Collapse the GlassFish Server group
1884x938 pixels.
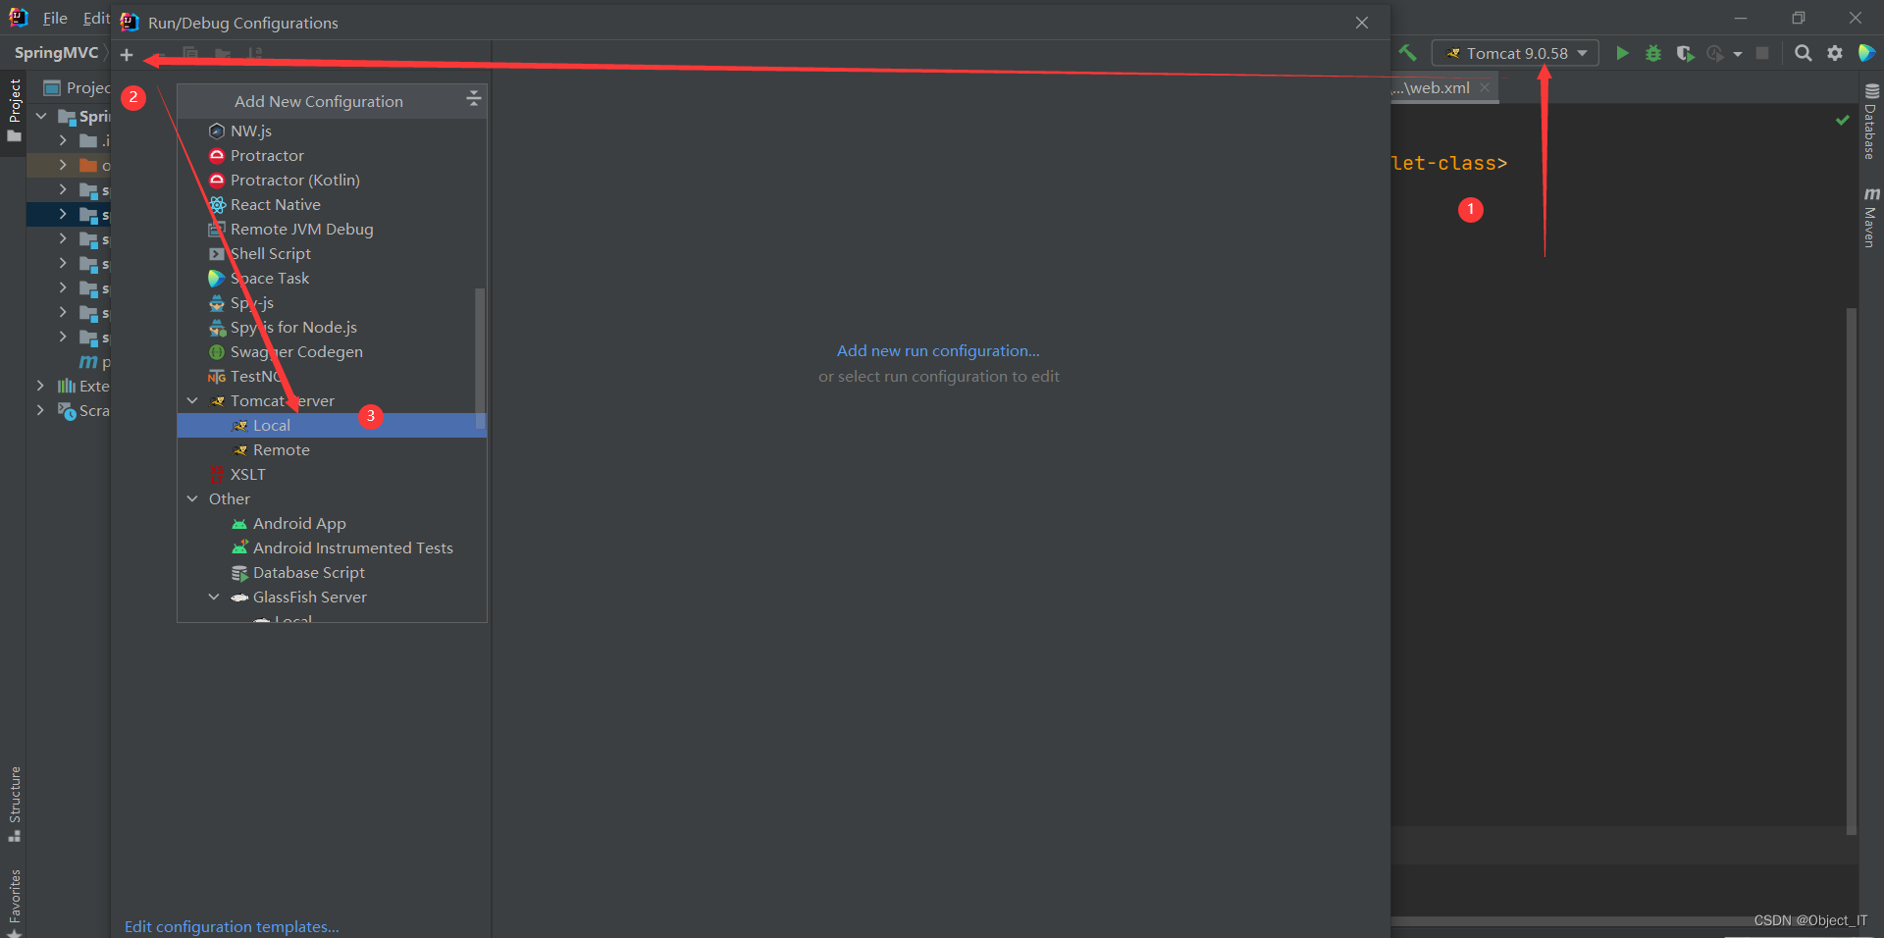tap(214, 597)
